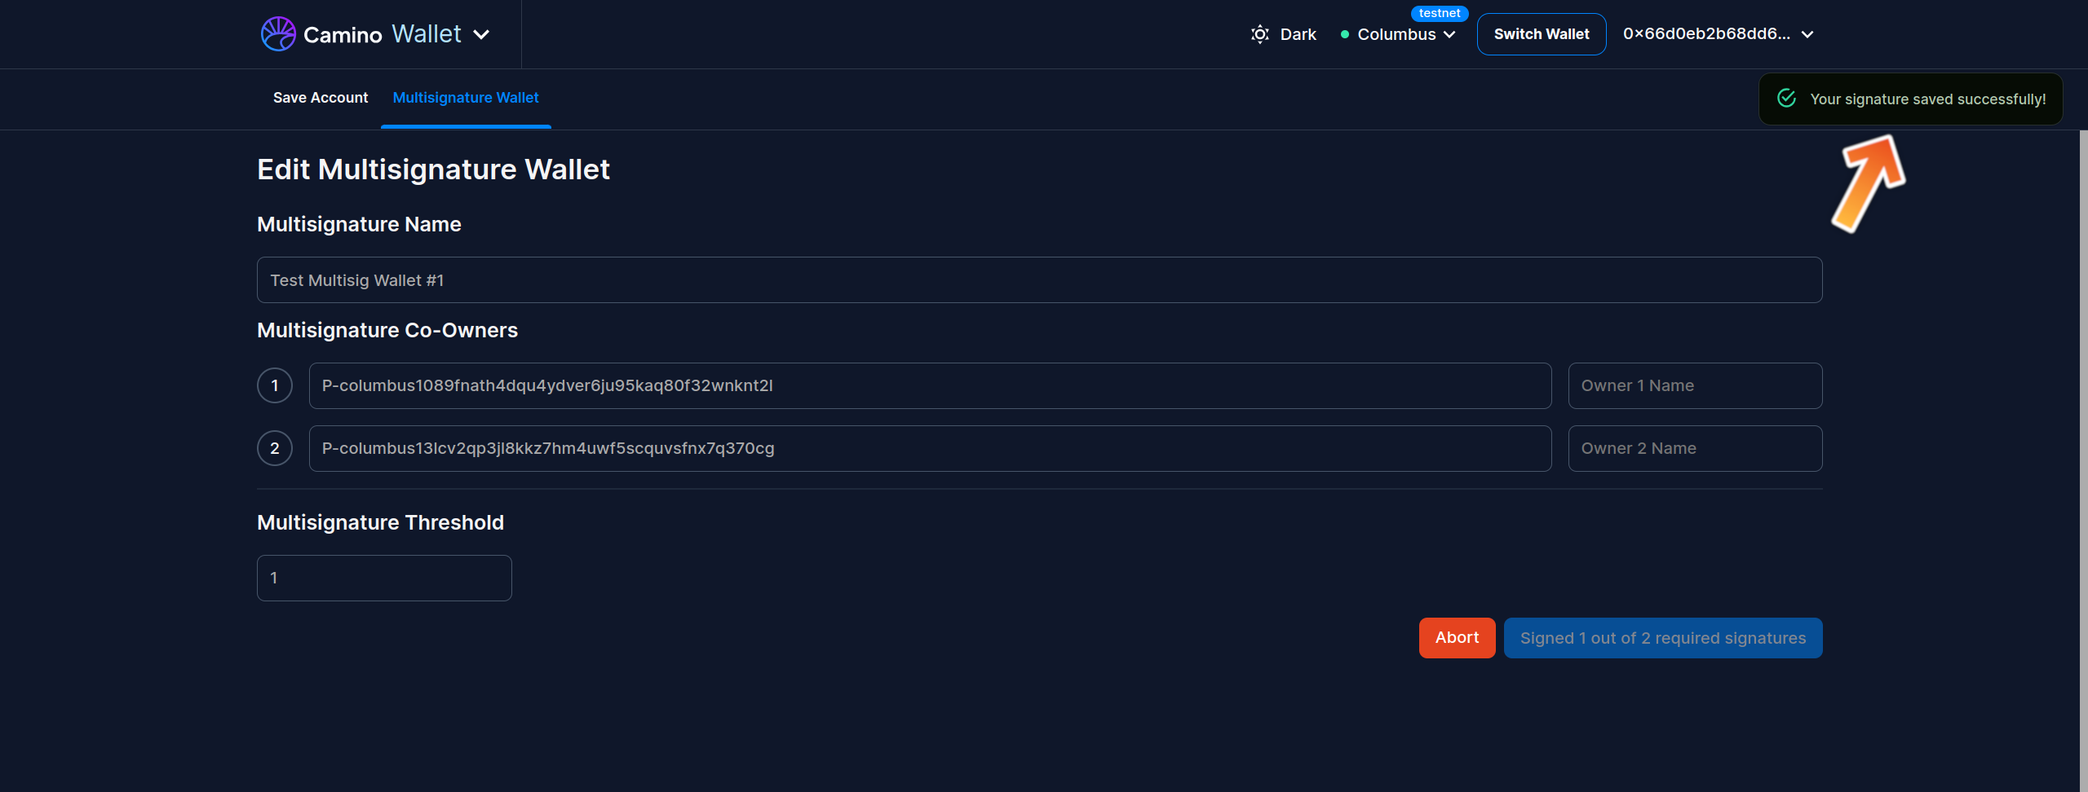This screenshot has width=2088, height=792.
Task: Click the co-owner number 2 badge
Action: [275, 448]
